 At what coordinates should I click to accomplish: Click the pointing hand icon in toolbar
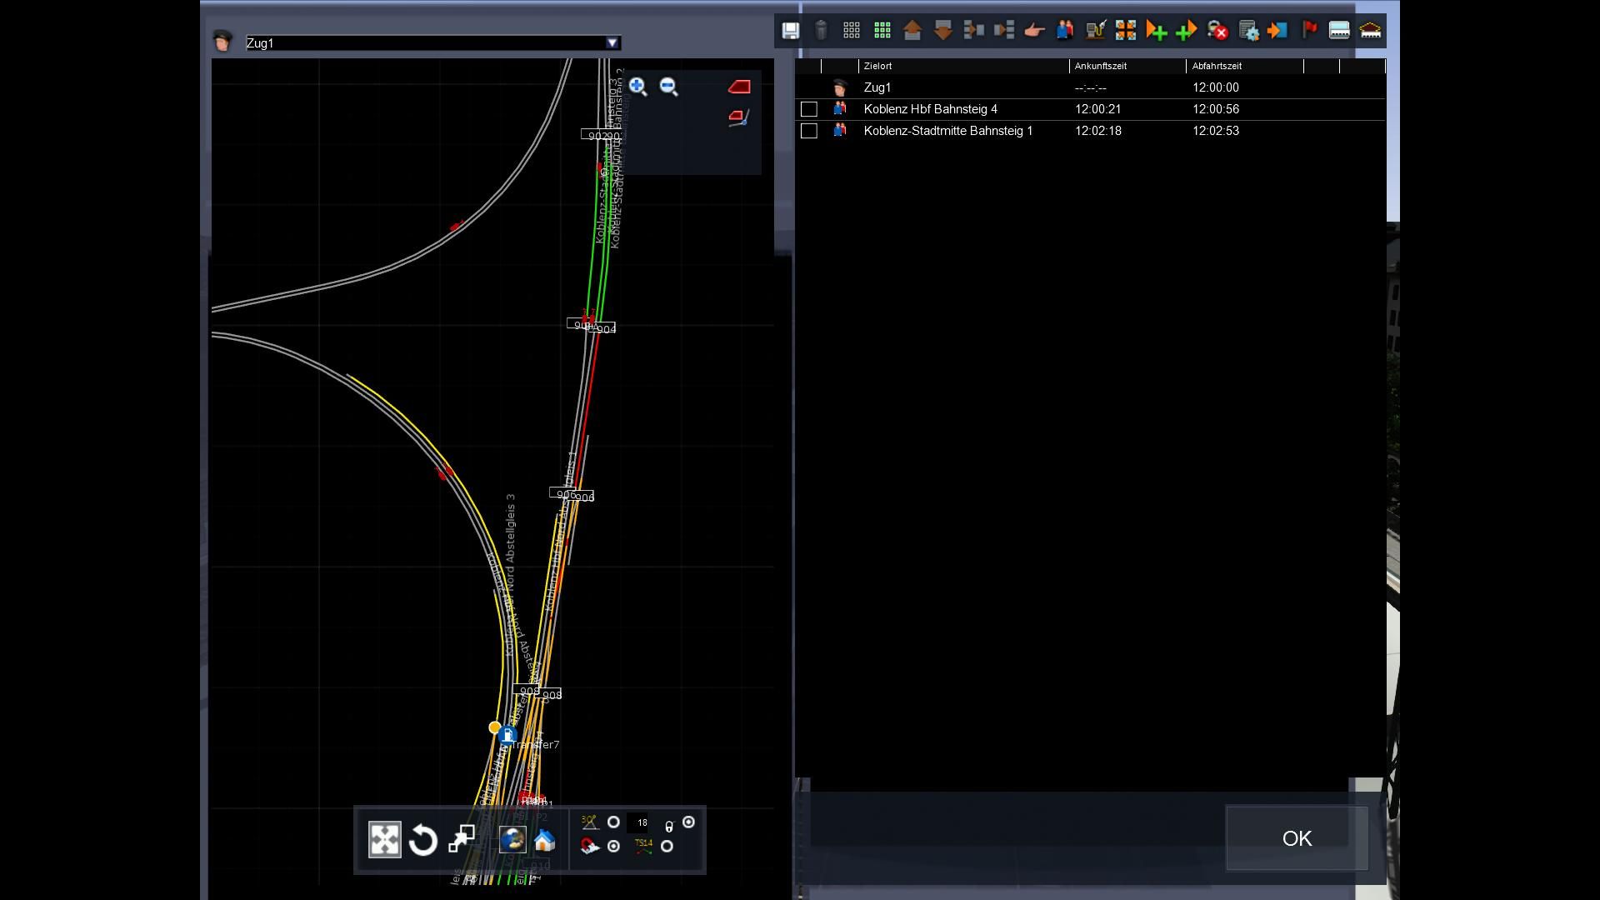1034,31
